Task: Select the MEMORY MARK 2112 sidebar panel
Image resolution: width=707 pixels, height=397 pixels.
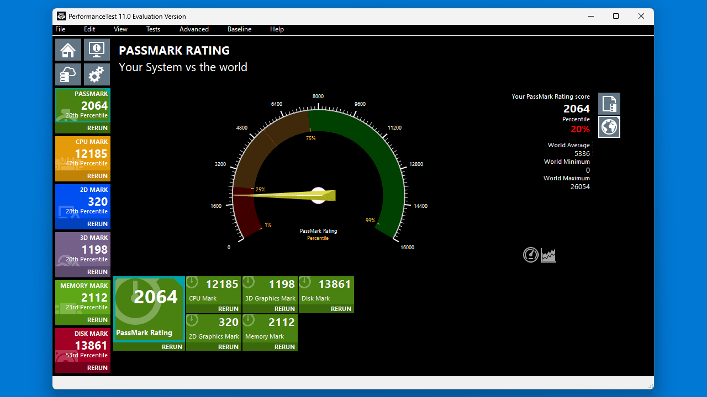Action: point(83,297)
